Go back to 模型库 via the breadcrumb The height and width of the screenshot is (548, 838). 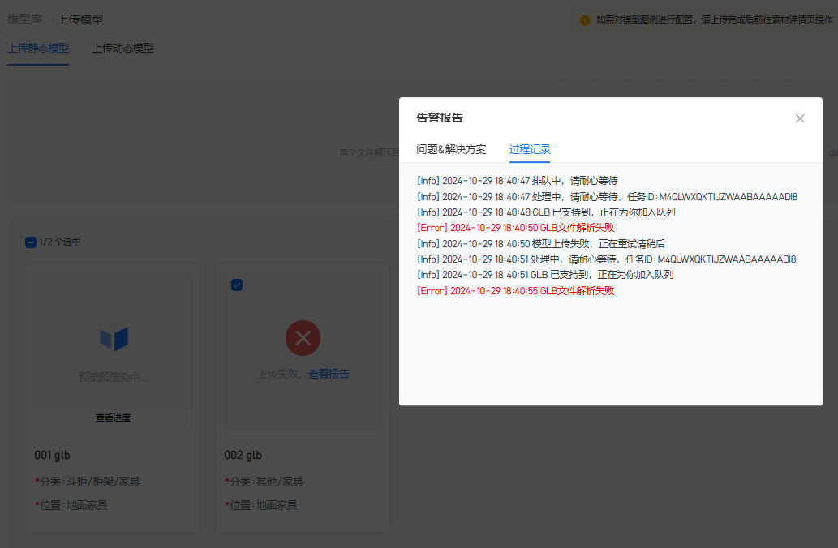pyautogui.click(x=24, y=19)
